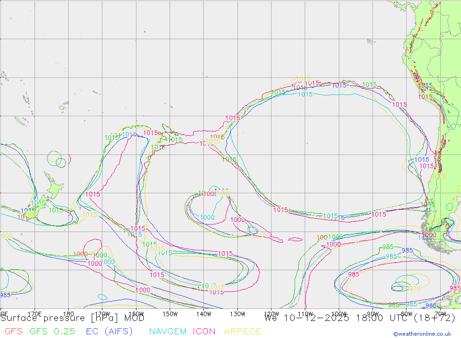Pick the magenta ICON legend entry
This screenshot has width=461, height=338.
(204, 331)
